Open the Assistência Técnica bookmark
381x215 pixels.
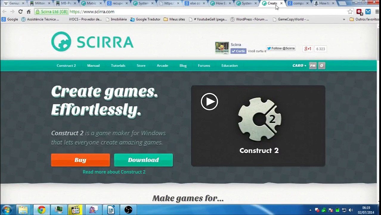40,19
